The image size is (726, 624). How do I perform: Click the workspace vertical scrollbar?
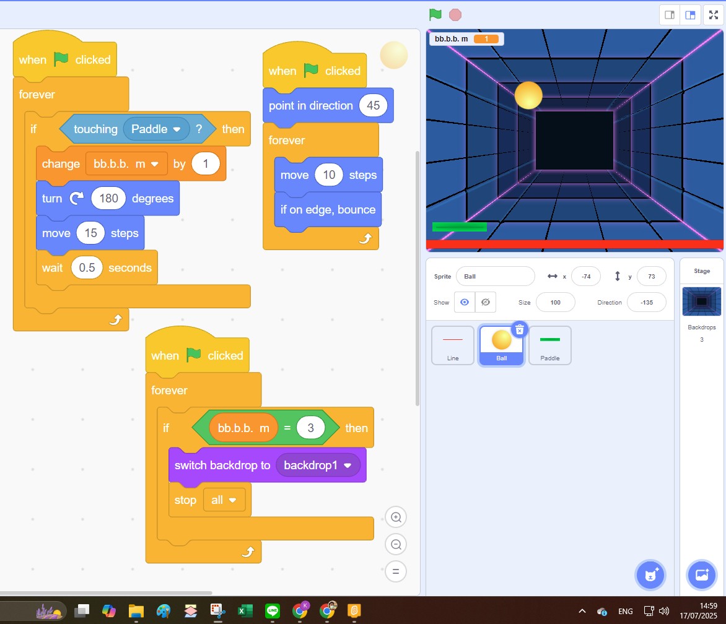(x=417, y=278)
